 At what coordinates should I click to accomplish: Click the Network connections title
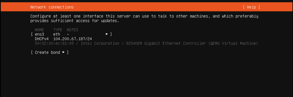click(x=52, y=7)
